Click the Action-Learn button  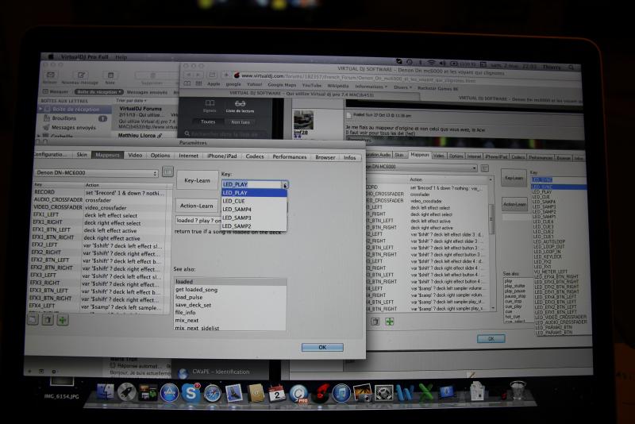[x=196, y=206]
